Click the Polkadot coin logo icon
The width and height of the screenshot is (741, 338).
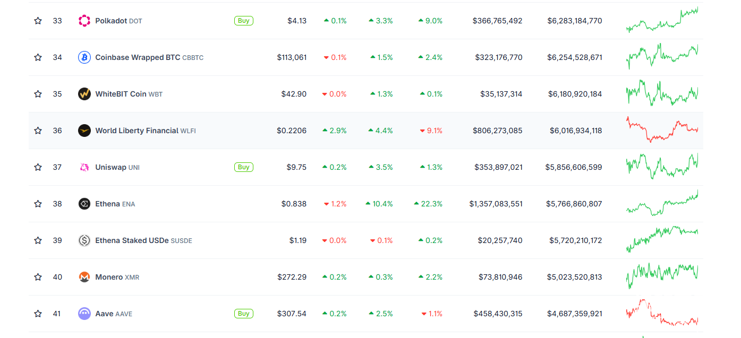pos(84,21)
